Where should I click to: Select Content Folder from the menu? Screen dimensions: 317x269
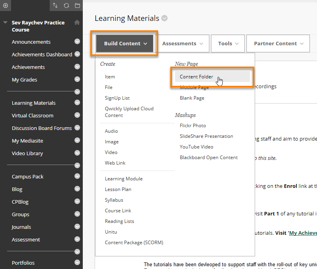pos(196,77)
